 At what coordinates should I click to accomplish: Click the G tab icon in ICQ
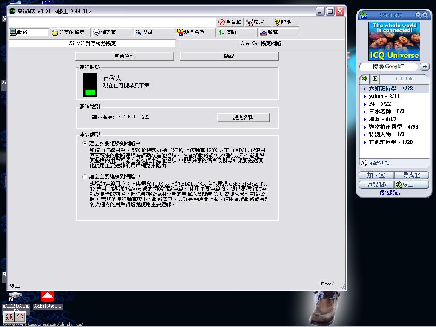tap(375, 79)
